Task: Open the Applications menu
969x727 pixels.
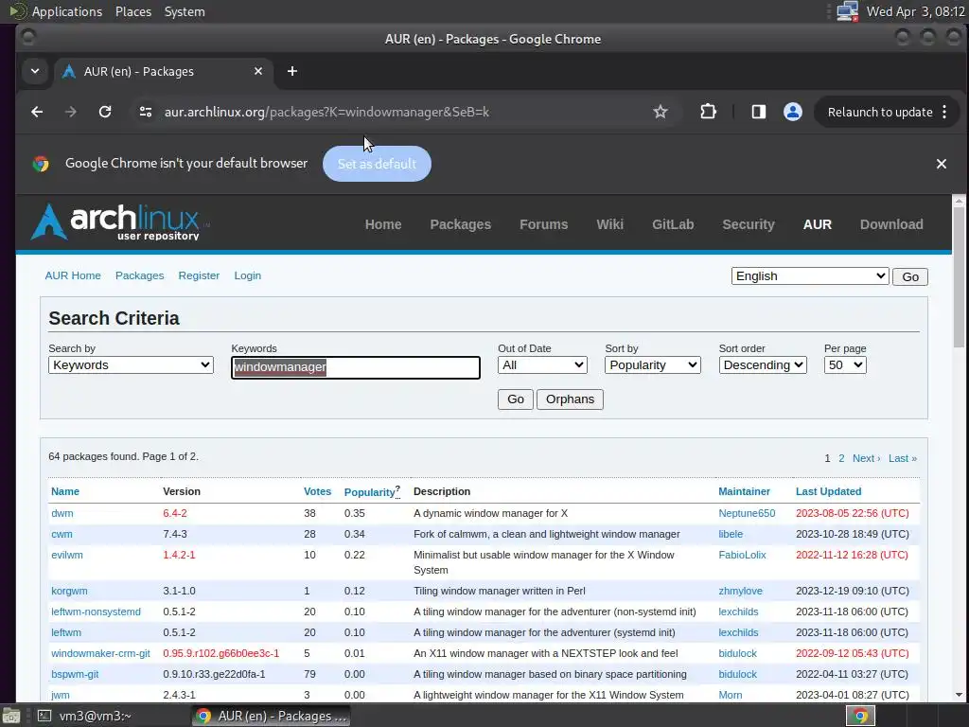Action: 66,11
